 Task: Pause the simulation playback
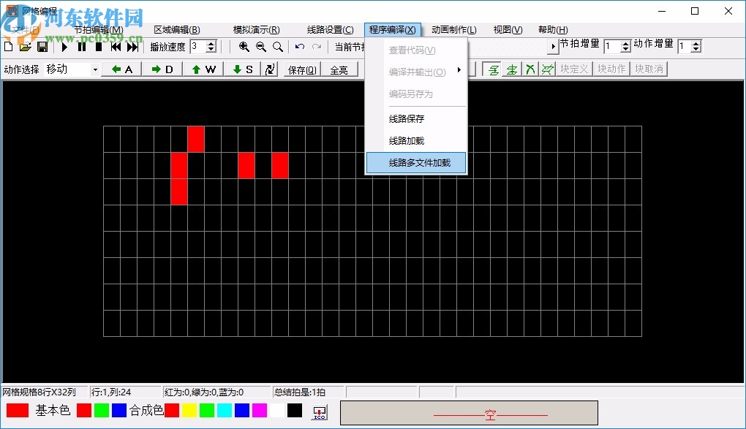click(x=81, y=46)
